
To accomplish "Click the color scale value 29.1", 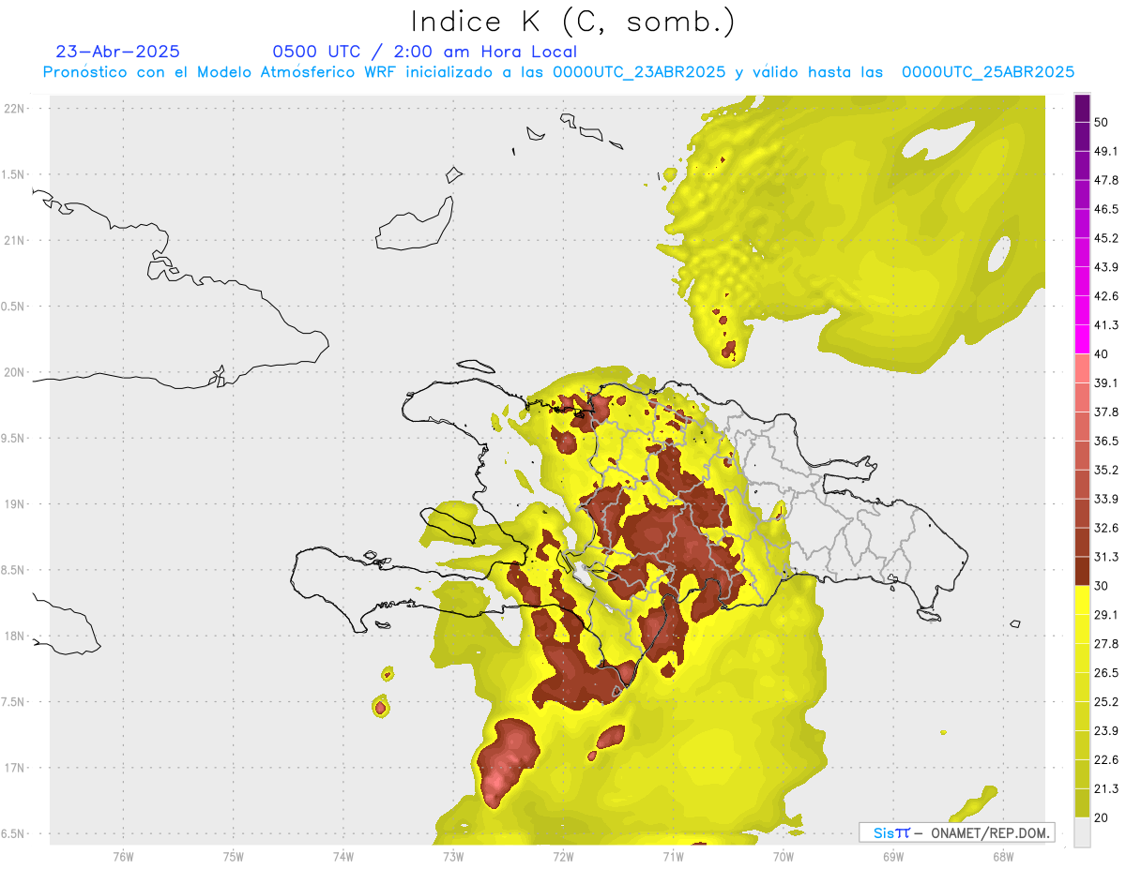I will coord(1106,615).
